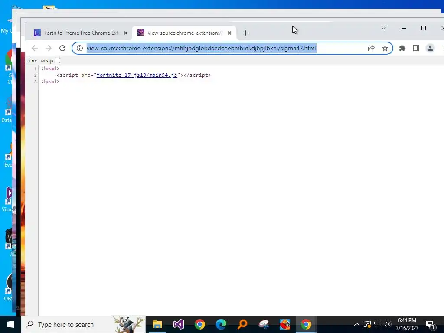Image resolution: width=444 pixels, height=333 pixels.
Task: Open first Google Chrome taskbar icon
Action: pos(199,324)
